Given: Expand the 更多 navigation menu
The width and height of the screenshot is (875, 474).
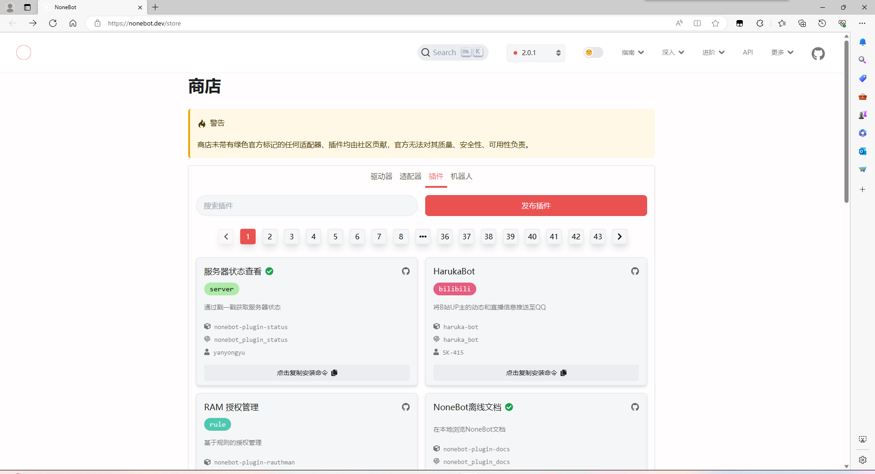Looking at the screenshot, I should pyautogui.click(x=782, y=52).
